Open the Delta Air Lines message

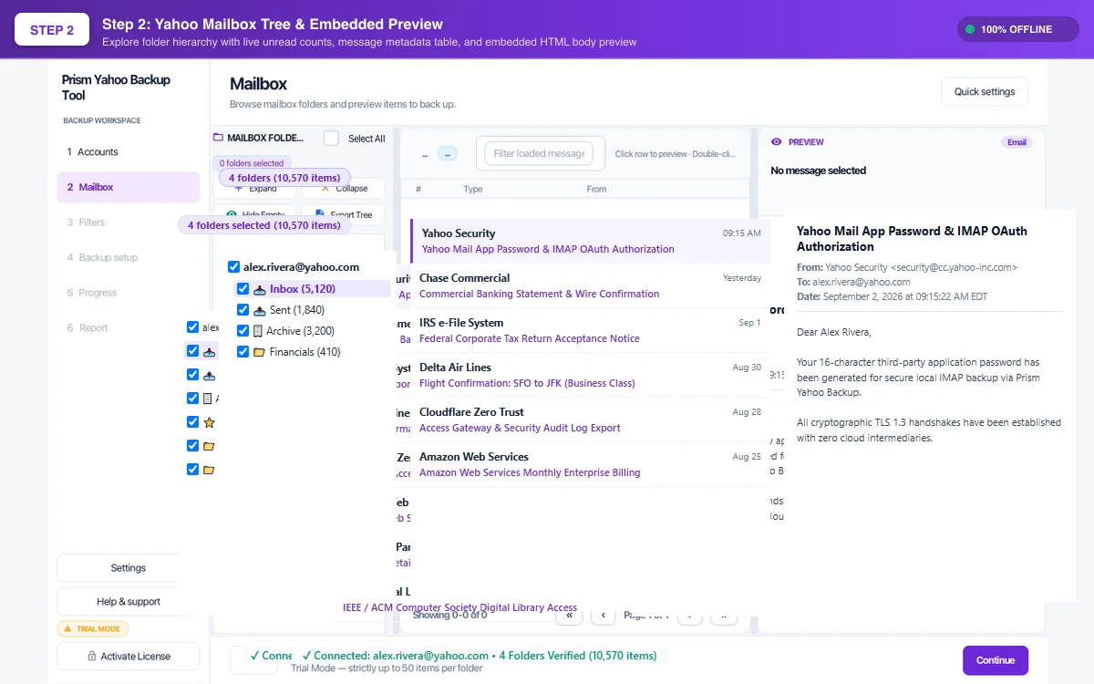pos(591,375)
